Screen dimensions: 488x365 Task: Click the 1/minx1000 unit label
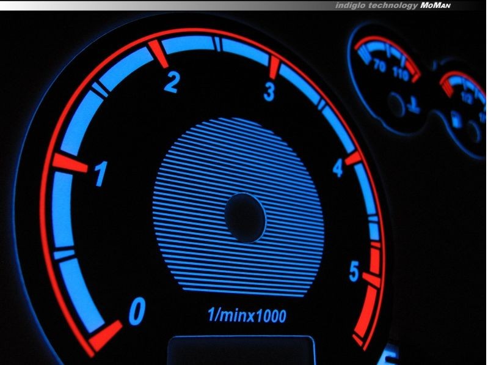tap(247, 315)
